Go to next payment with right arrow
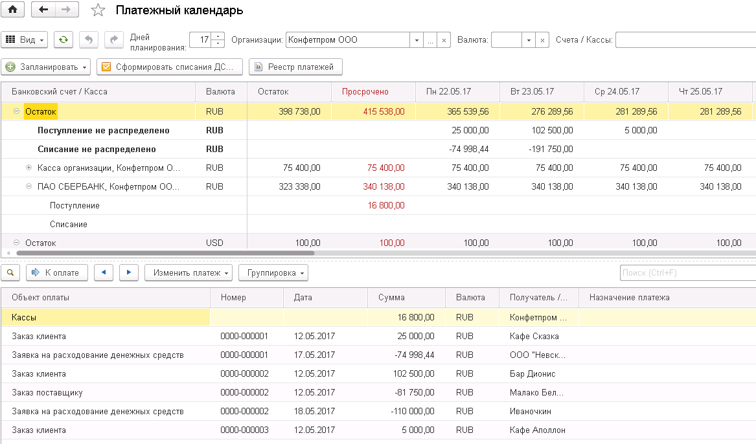The width and height of the screenshot is (756, 444). pos(129,272)
